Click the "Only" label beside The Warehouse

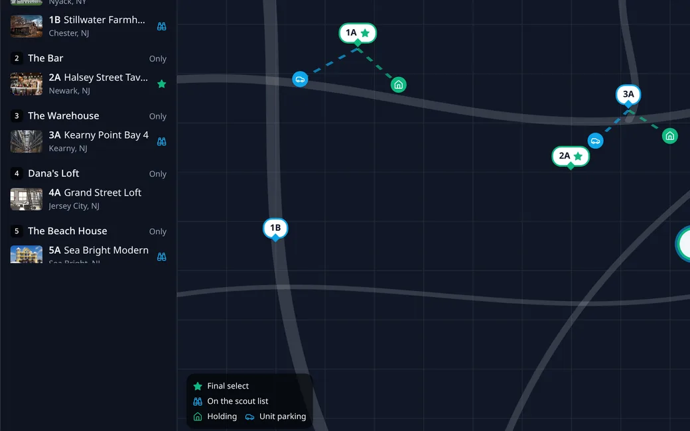pos(157,116)
